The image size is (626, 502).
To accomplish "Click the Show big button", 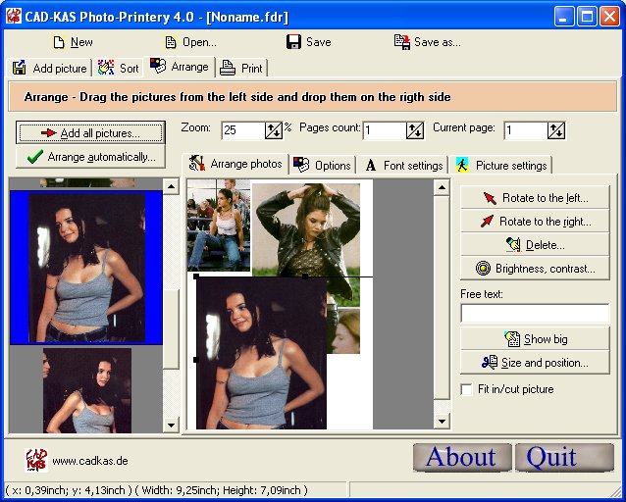I will click(535, 339).
